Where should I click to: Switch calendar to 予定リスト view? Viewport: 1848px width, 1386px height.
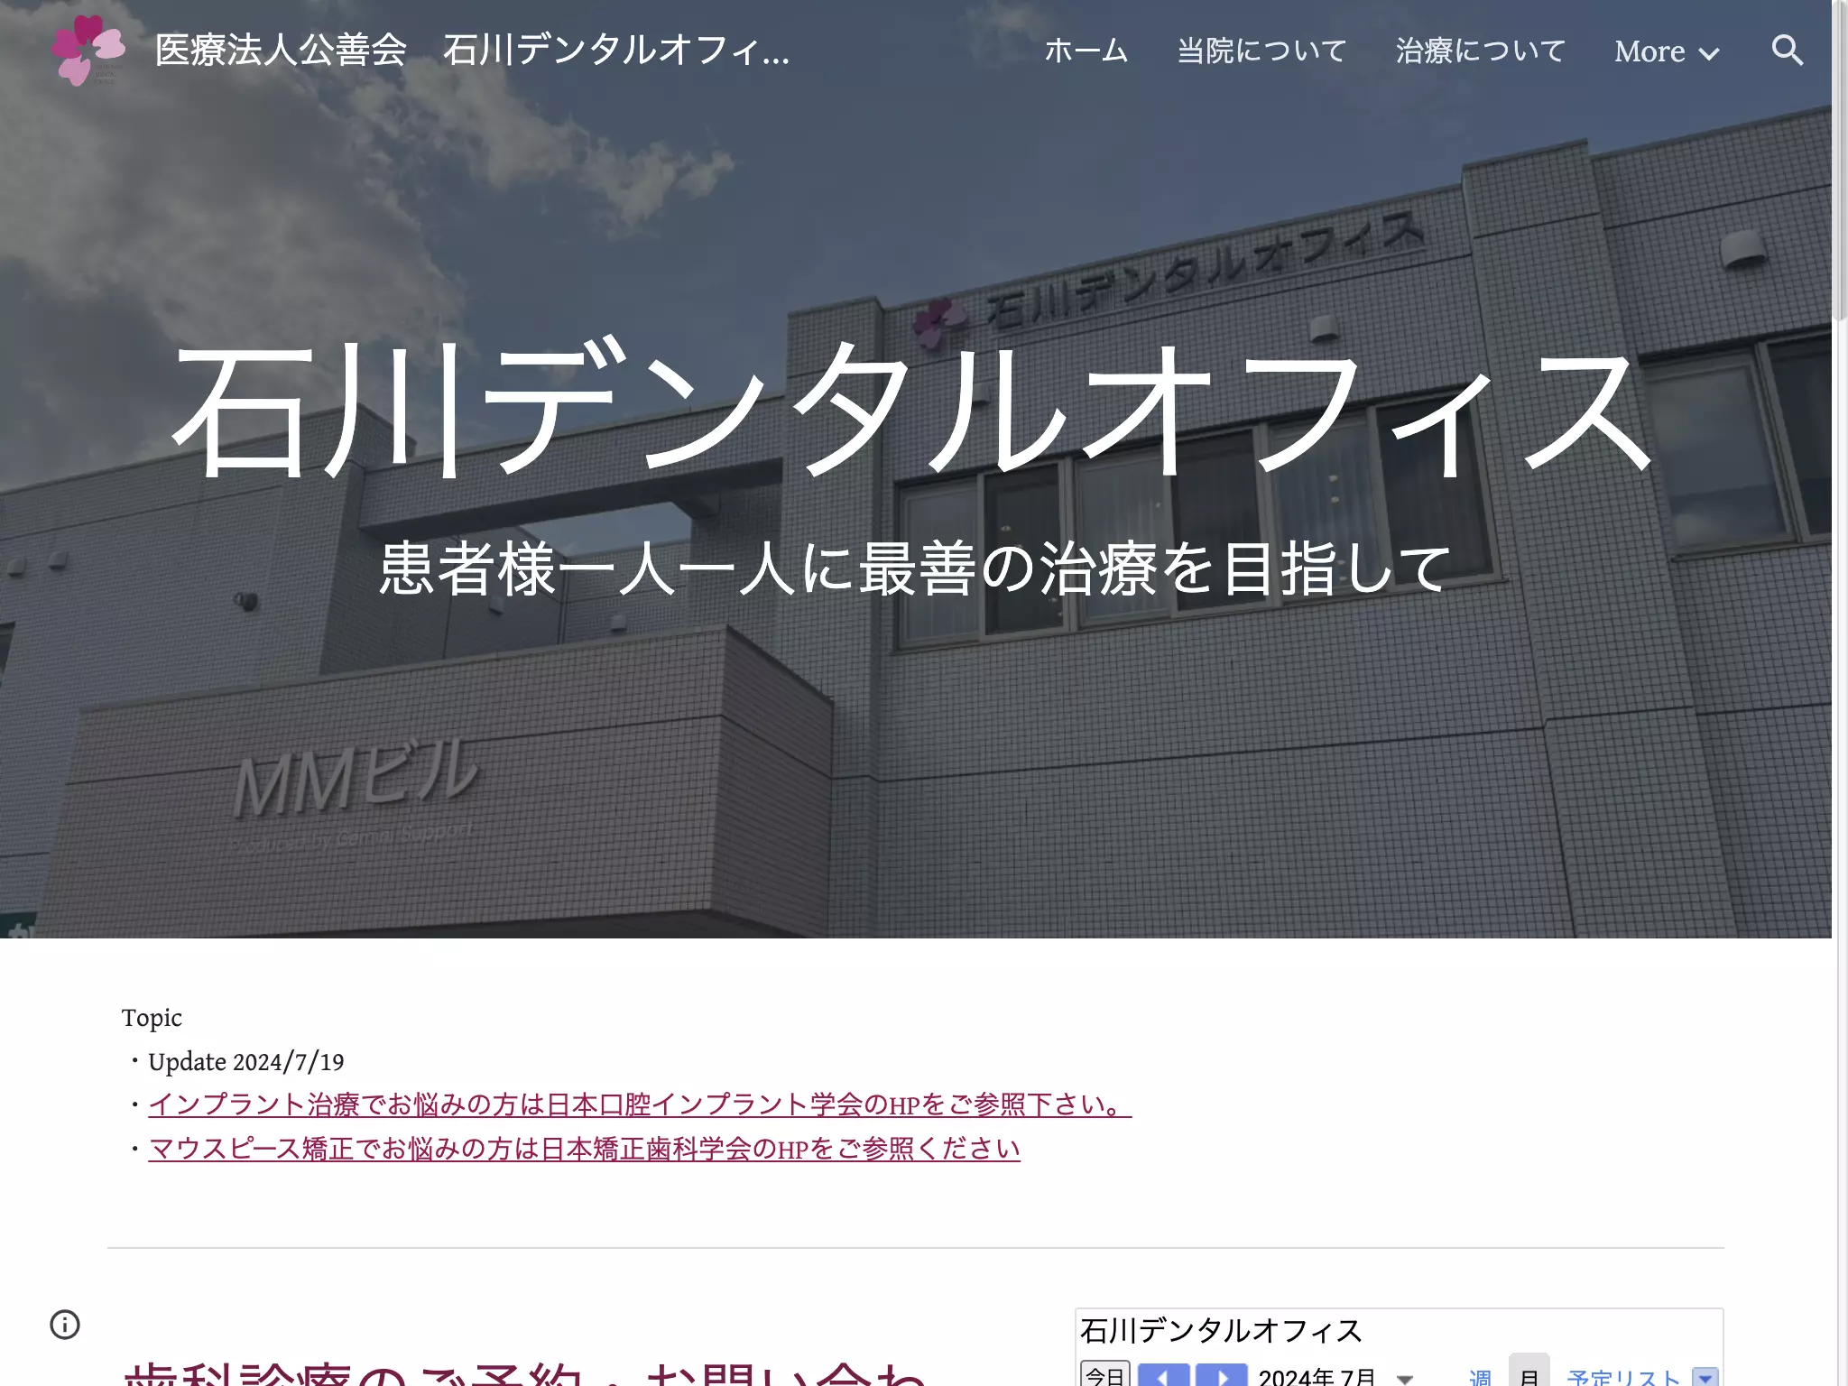pyautogui.click(x=1623, y=1377)
